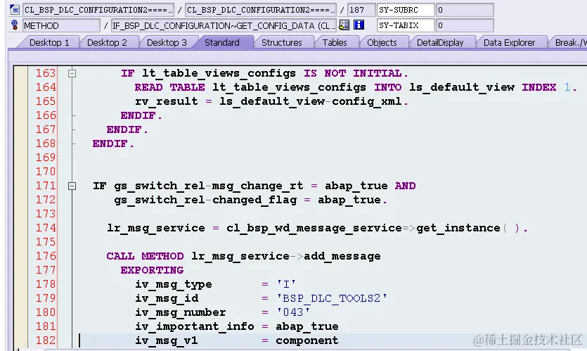Open the Structures tab
587x351 pixels.
(281, 43)
